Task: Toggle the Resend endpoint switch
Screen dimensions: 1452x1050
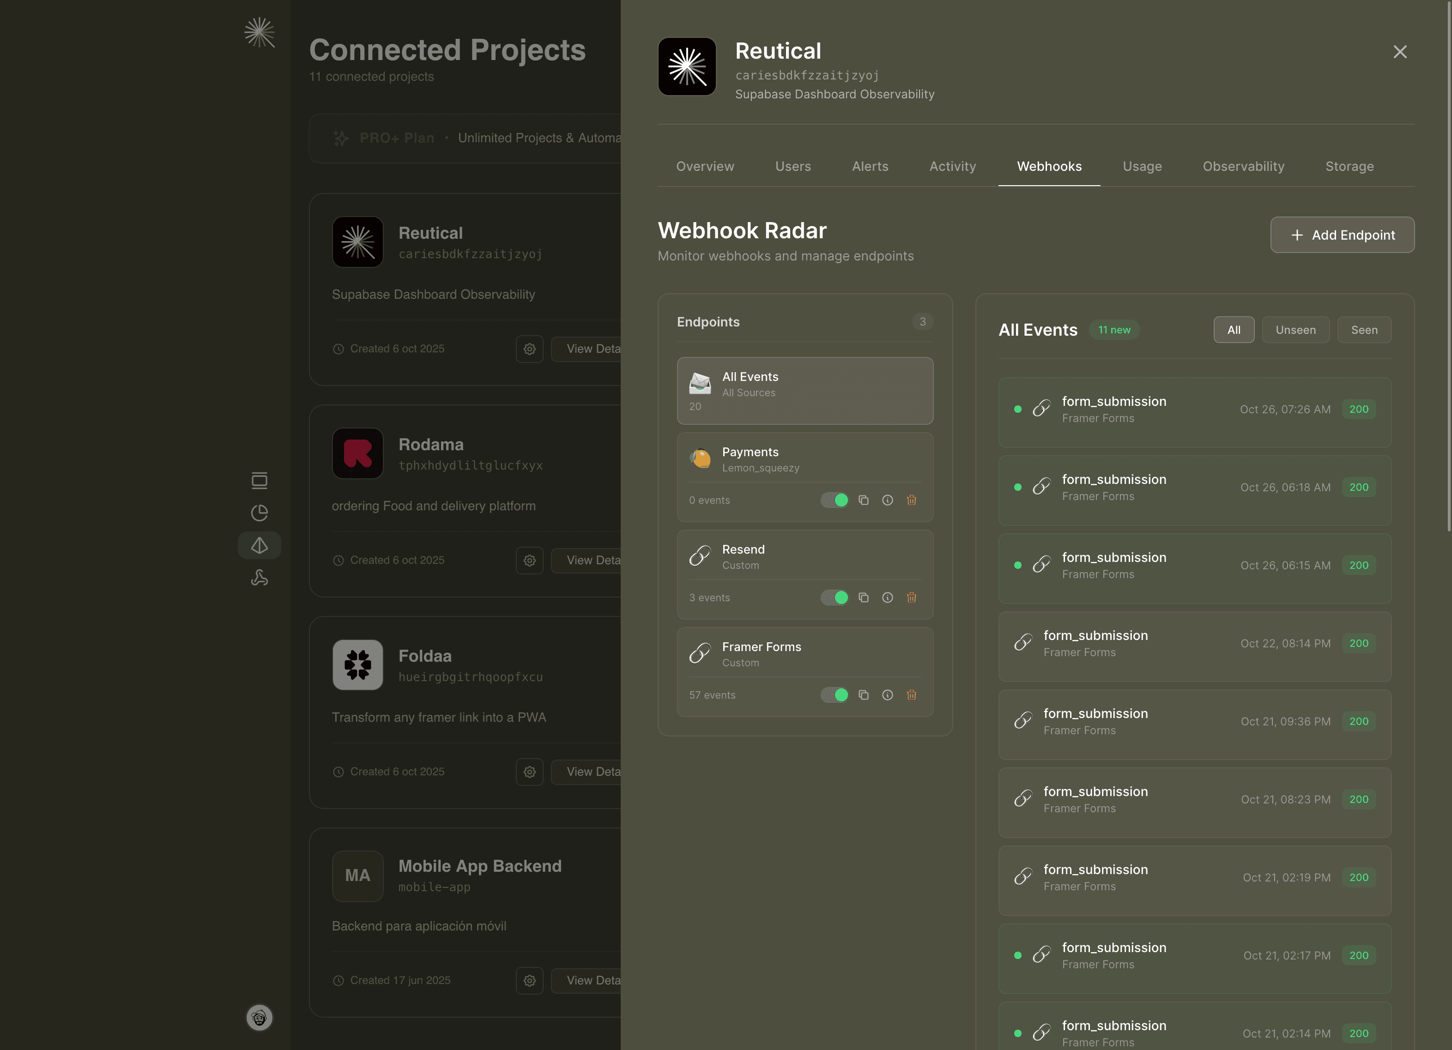Action: 835,597
